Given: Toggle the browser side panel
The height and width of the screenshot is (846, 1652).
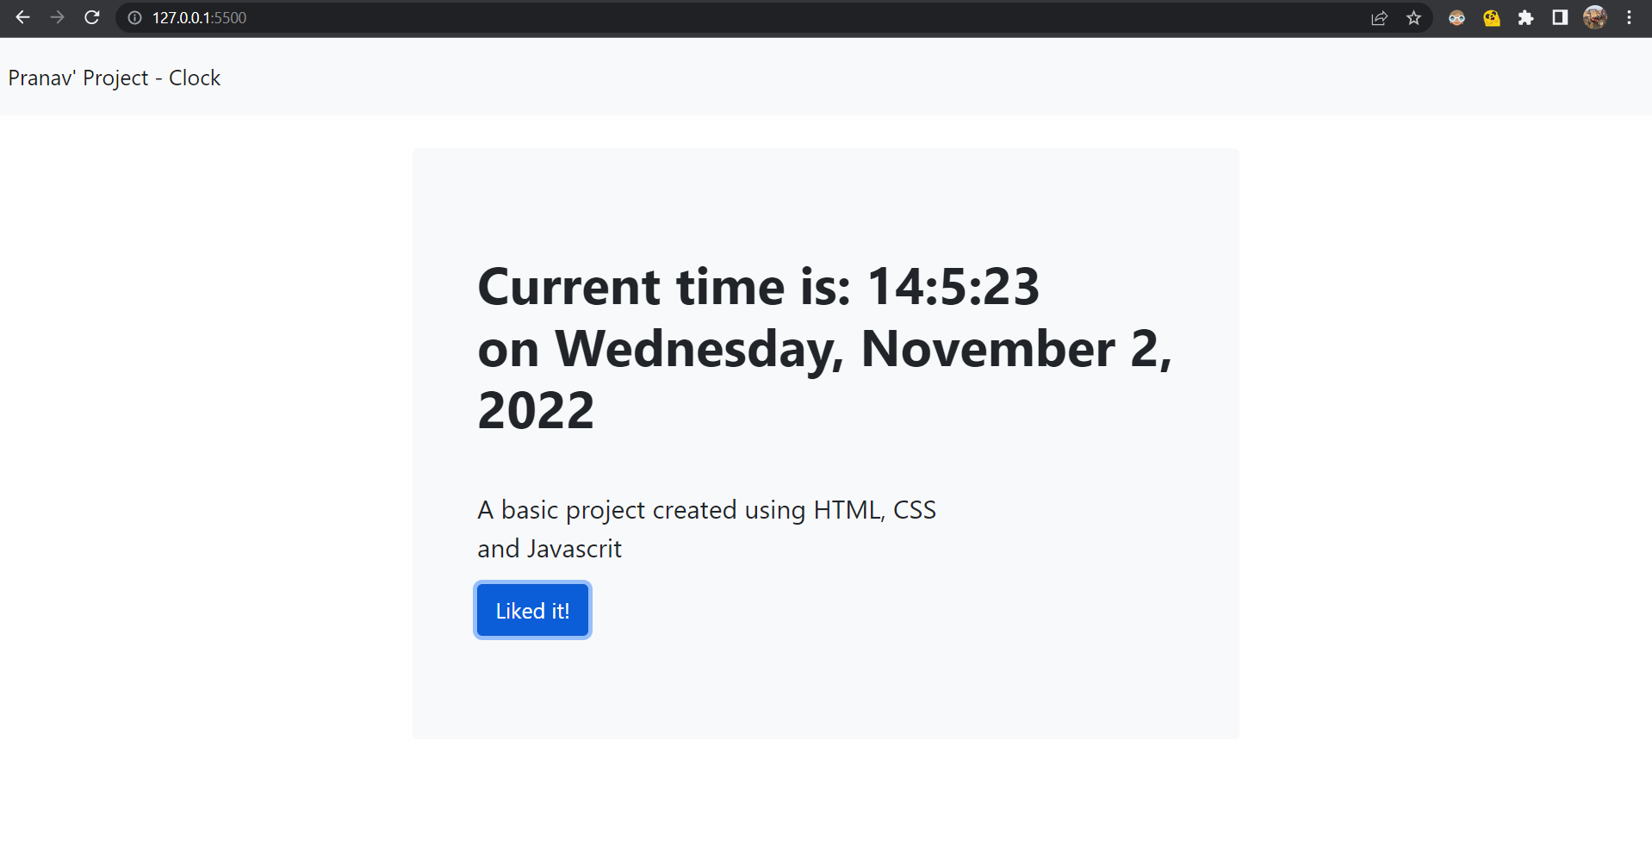Looking at the screenshot, I should point(1560,17).
